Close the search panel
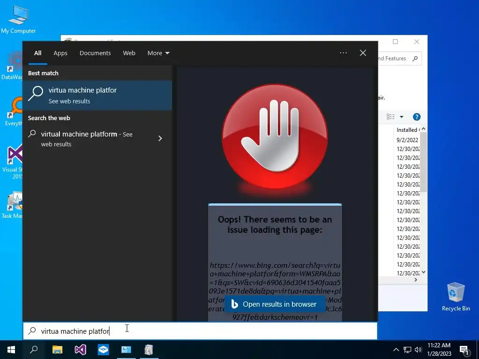This screenshot has height=359, width=479. coord(363,53)
